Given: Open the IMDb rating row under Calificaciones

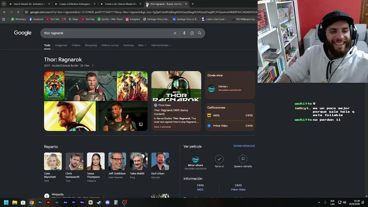Looking at the screenshot, I should click(230, 116).
